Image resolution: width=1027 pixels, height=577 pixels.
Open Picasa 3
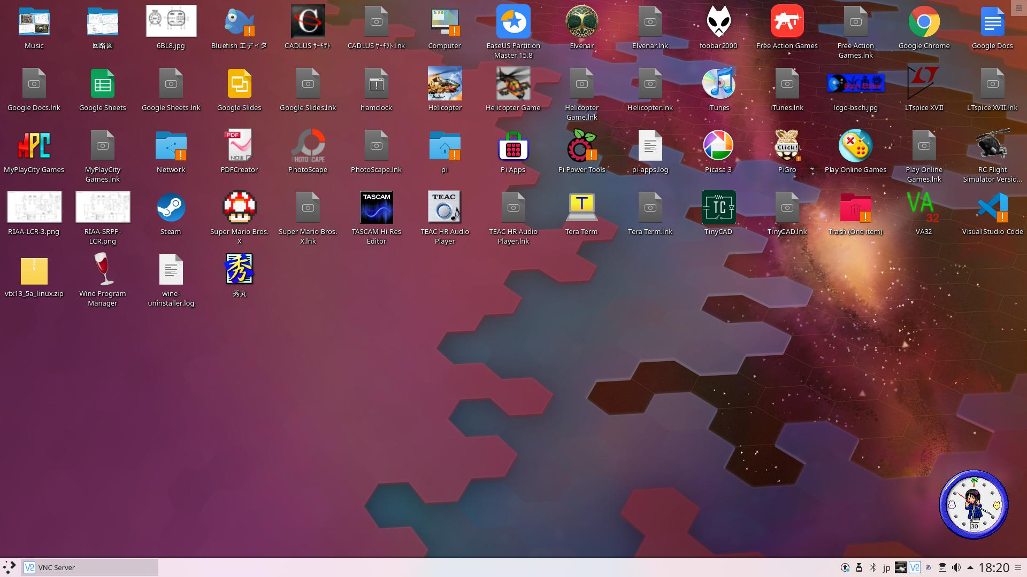[718, 145]
